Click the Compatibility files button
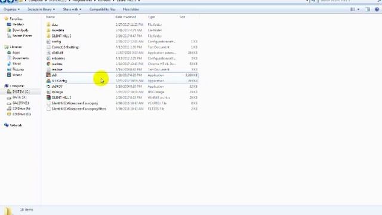 pos(102,10)
